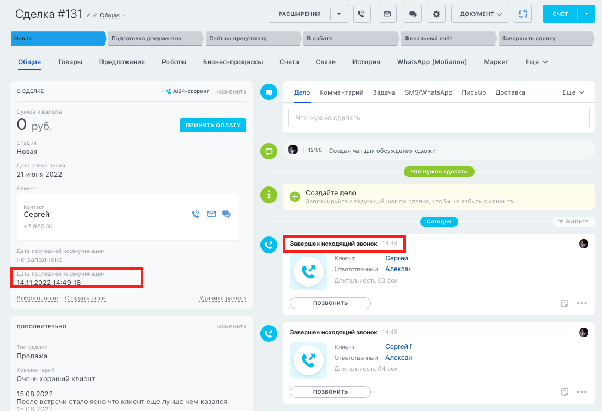Click изменить in О сделке section
The height and width of the screenshot is (411, 602).
232,91
